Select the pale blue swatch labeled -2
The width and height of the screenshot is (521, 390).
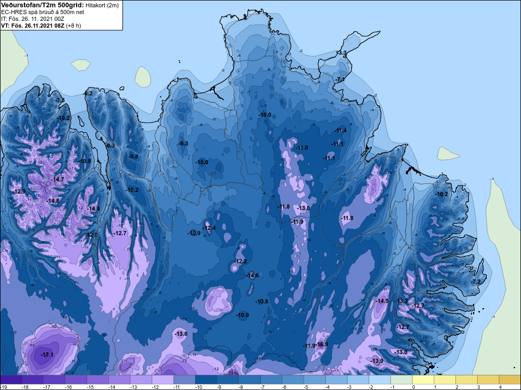pyautogui.click(x=380, y=380)
